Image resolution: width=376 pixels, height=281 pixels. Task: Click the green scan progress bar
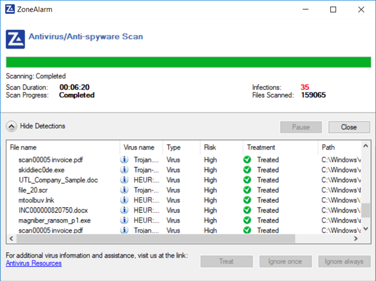(189, 62)
